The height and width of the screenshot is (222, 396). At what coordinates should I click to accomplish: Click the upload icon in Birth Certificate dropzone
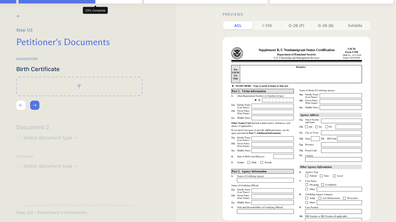click(x=79, y=86)
